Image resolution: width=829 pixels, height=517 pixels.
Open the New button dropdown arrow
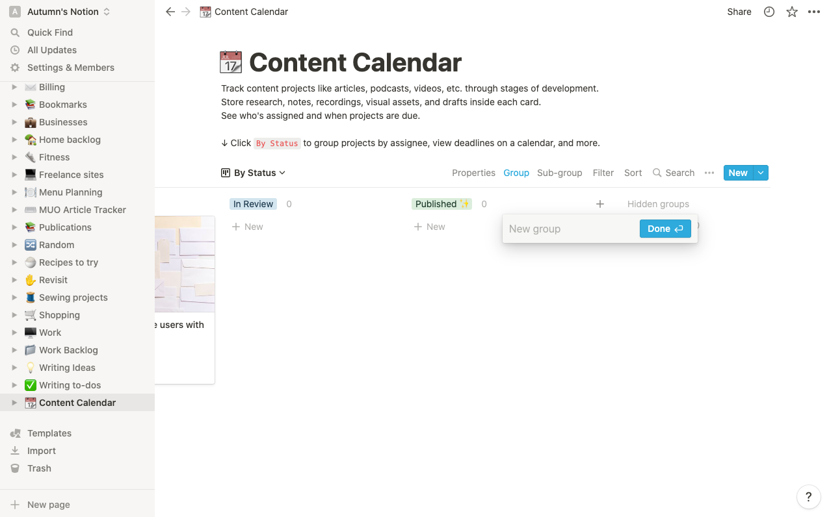(x=761, y=173)
